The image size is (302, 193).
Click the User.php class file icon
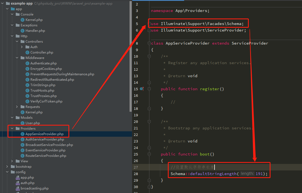tap(23, 123)
